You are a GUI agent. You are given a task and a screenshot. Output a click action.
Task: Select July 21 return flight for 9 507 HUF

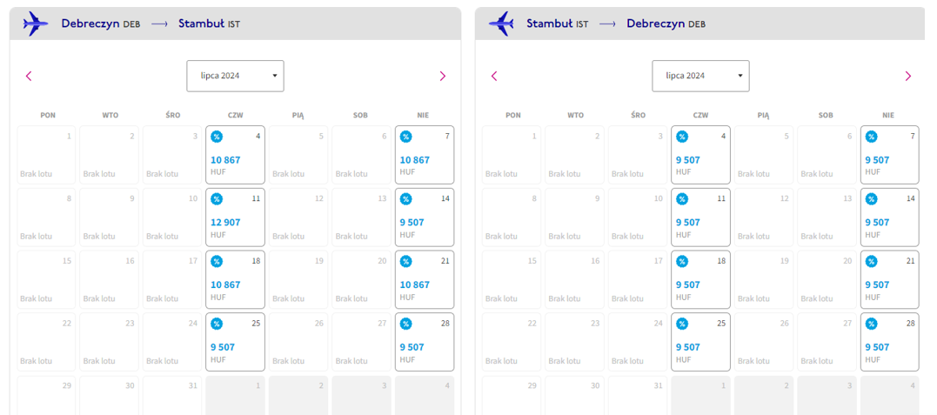[x=890, y=280]
